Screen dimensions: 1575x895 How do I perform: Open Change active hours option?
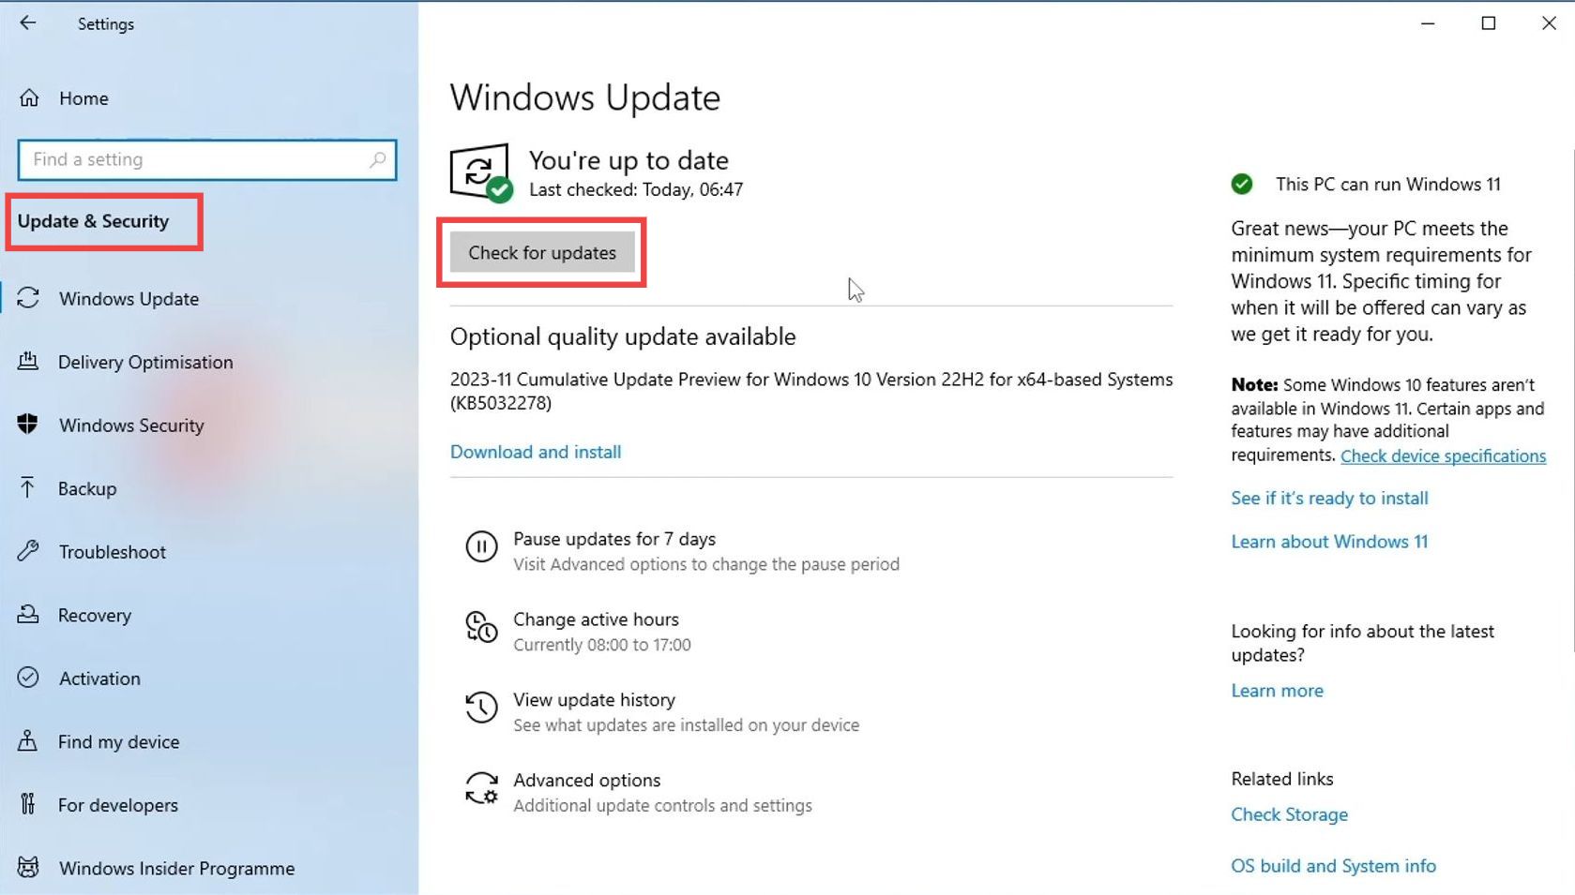(596, 619)
